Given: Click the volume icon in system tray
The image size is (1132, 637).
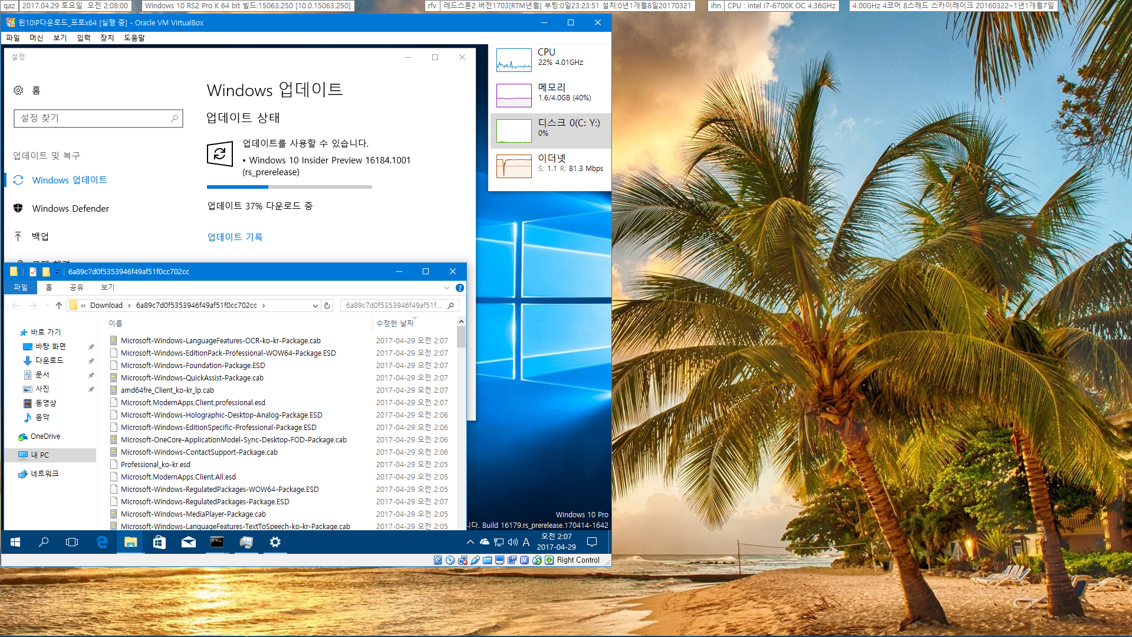Looking at the screenshot, I should coord(513,542).
